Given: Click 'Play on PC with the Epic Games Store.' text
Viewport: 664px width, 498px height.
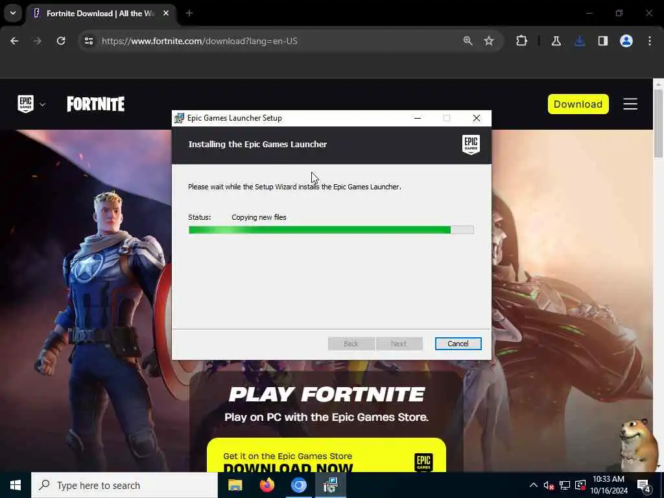Looking at the screenshot, I should pyautogui.click(x=327, y=417).
